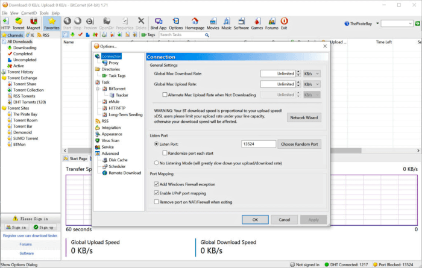Open the Games toolbar icon
Screen dimensions: 422x268
point(257,23)
